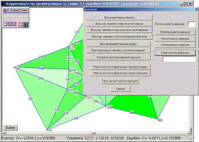Screen dimensions: 199x142
Task: Click 'Найти оптим.параметры треугольника' button
Action: [120, 73]
